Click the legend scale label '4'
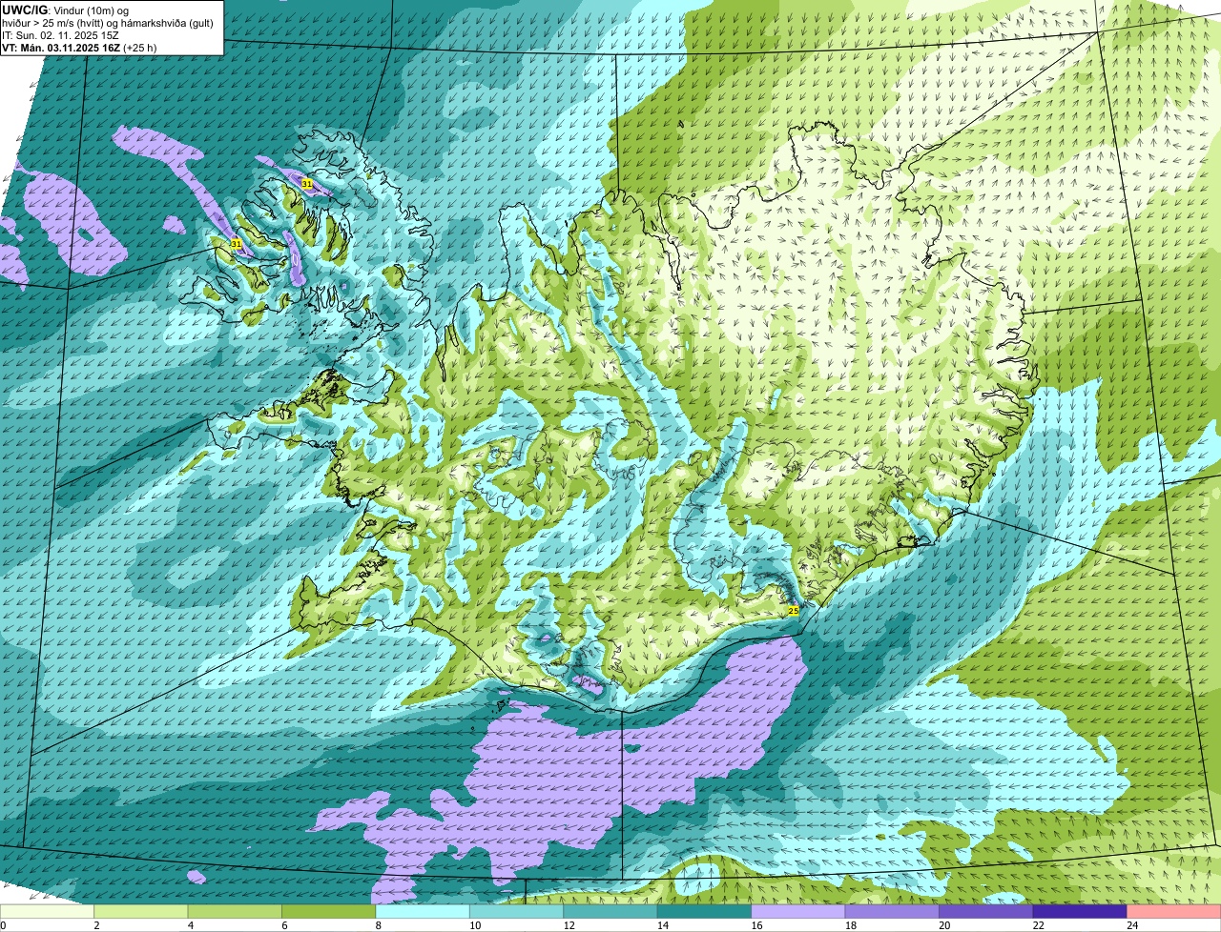Viewport: 1221px width, 932px height. (x=190, y=925)
